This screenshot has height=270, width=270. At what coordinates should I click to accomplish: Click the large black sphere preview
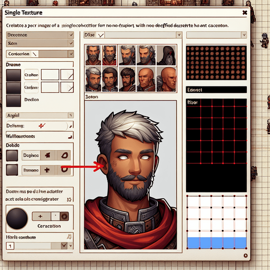click(x=17, y=218)
